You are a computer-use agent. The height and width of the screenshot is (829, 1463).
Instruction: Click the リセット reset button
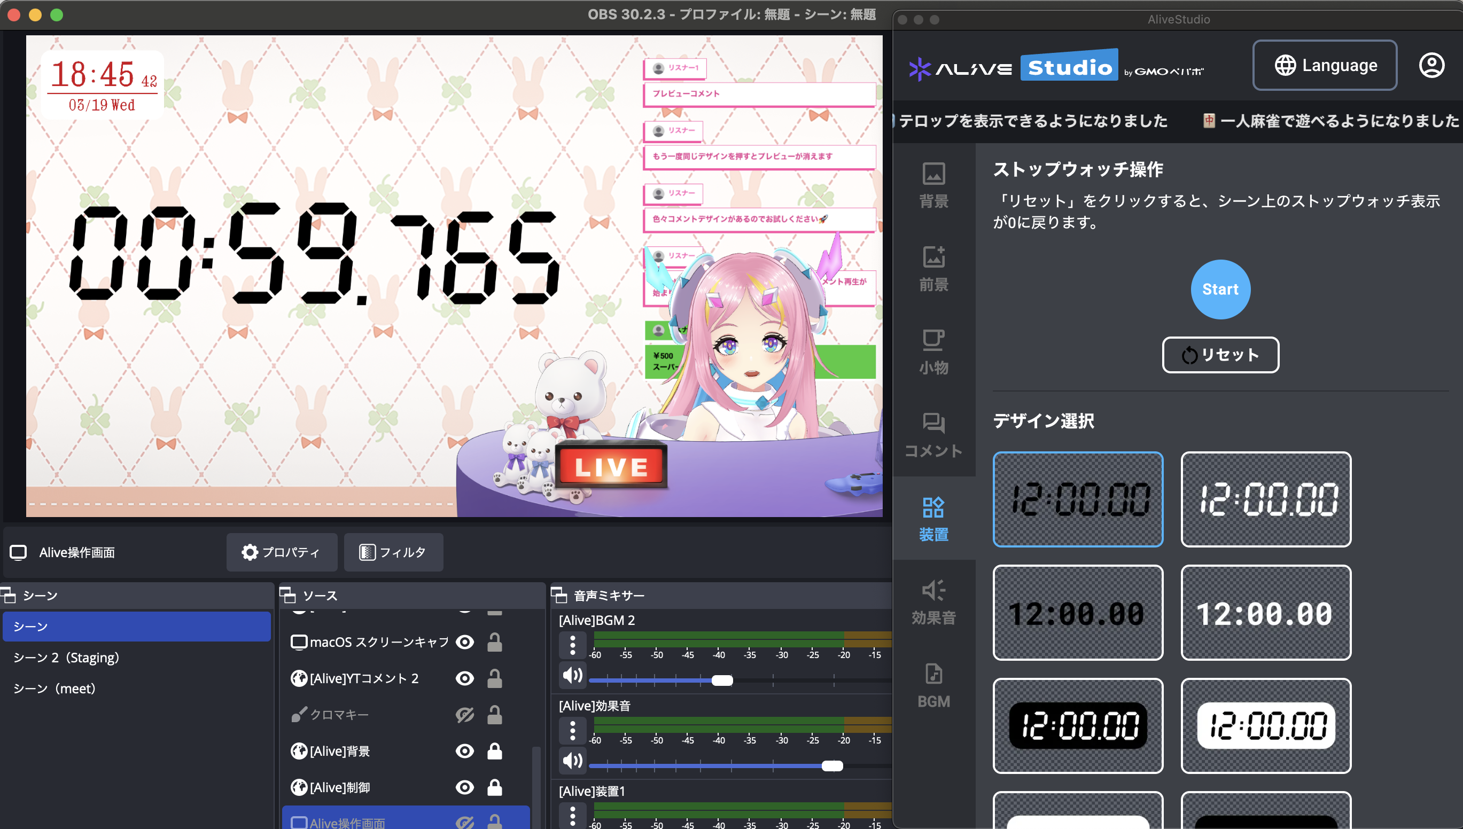coord(1220,355)
